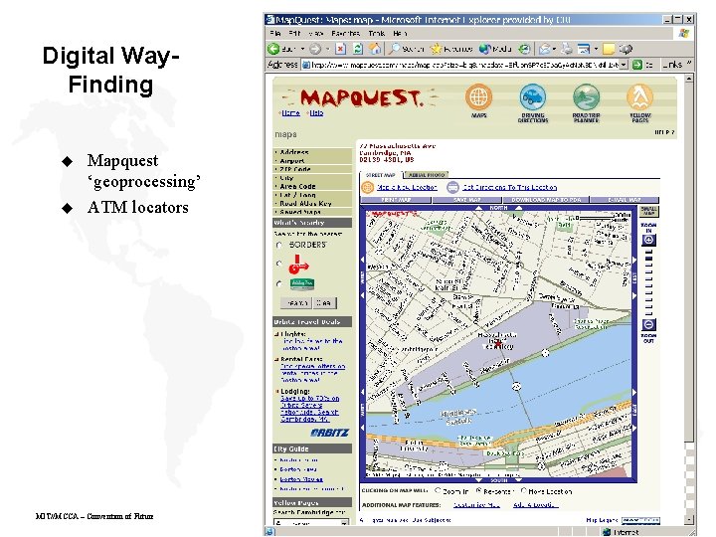This screenshot has height=537, width=716.
Task: Switch to the Aerial Photo tab
Action: coord(427,175)
